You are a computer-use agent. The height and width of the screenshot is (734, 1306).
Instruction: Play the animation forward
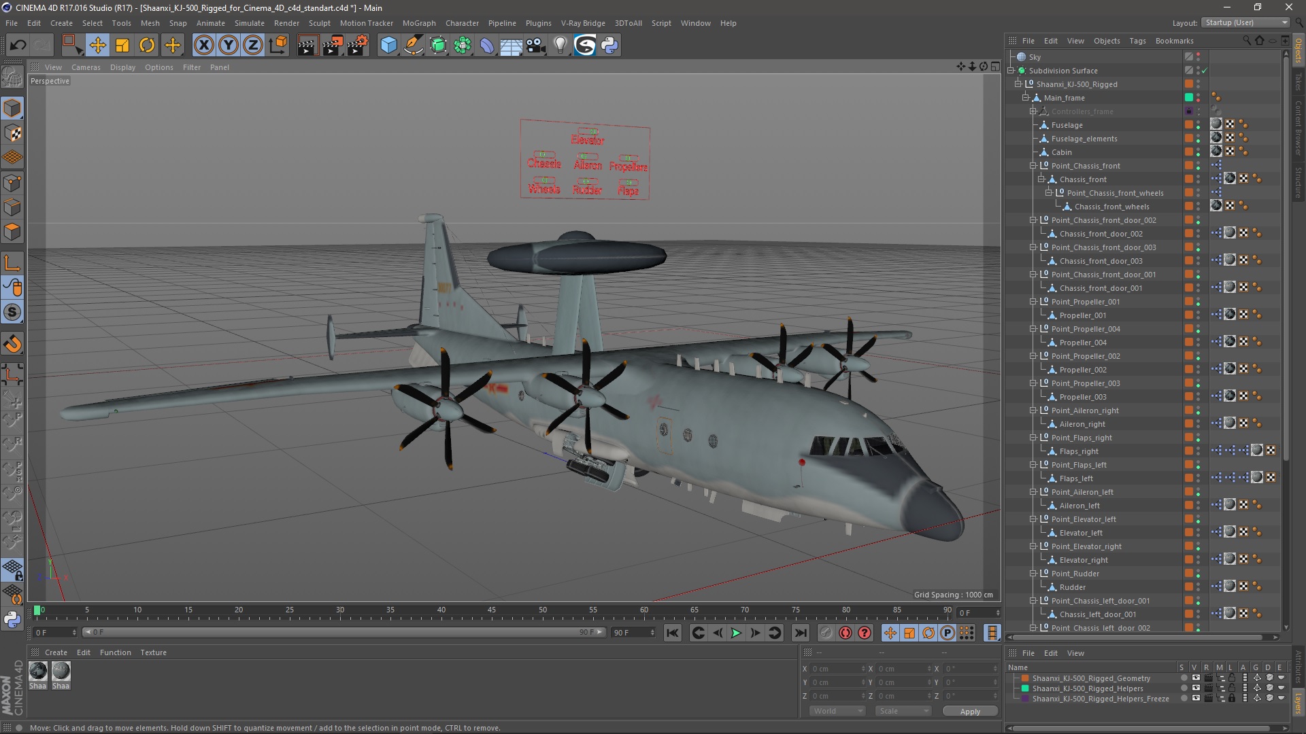coord(736,633)
